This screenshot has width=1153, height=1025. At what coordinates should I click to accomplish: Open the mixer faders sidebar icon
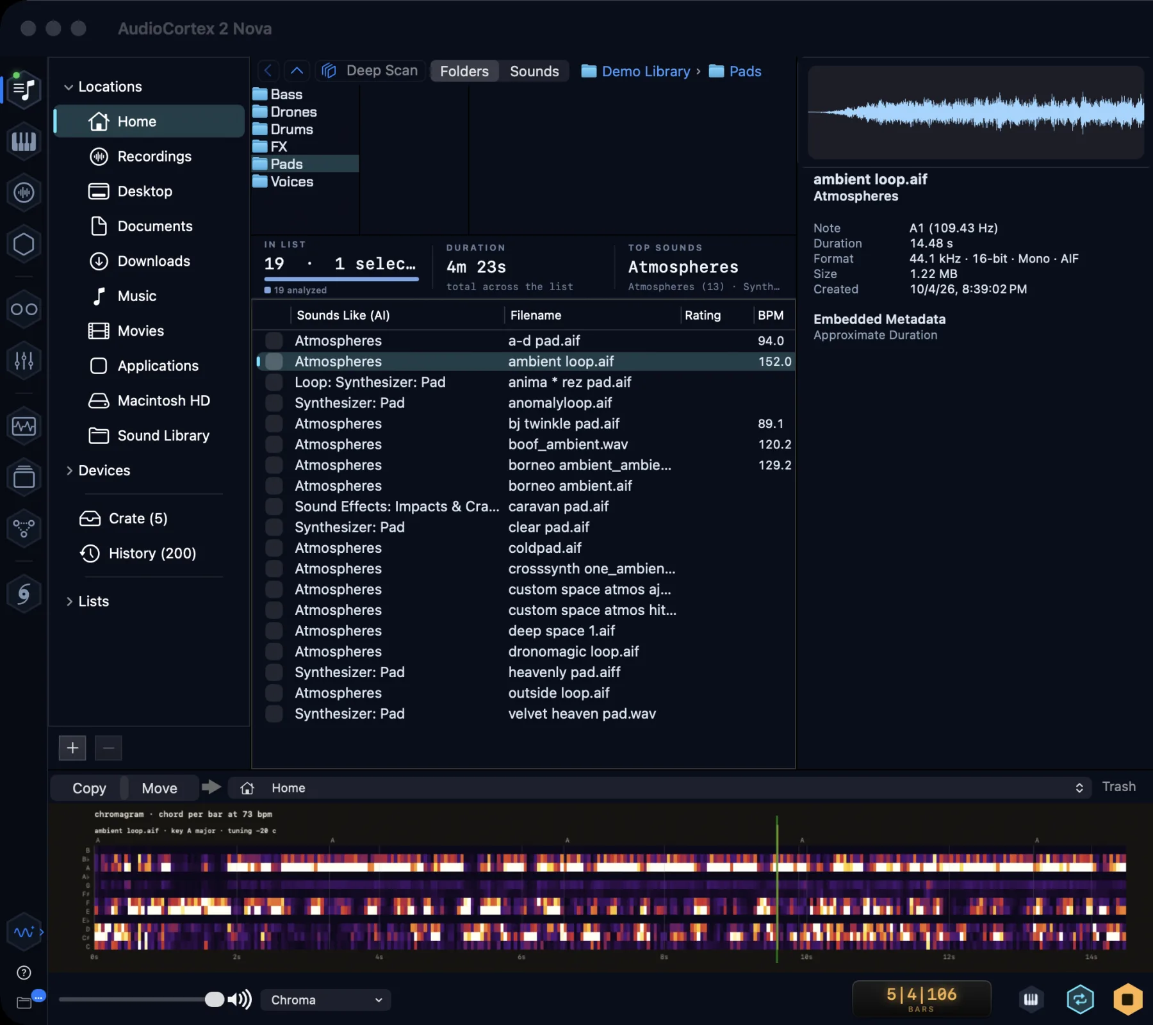(24, 361)
